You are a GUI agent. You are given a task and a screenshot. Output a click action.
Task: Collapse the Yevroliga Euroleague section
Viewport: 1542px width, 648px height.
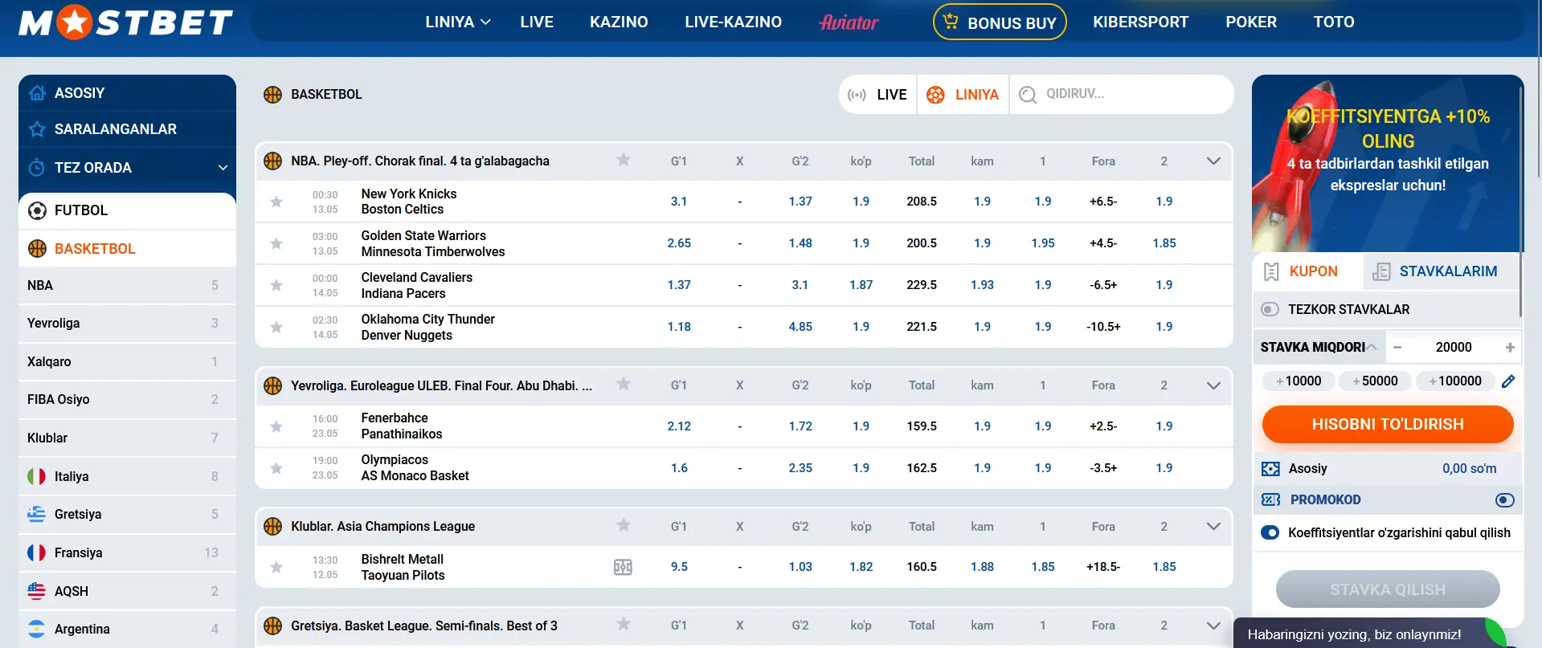coord(1213,385)
